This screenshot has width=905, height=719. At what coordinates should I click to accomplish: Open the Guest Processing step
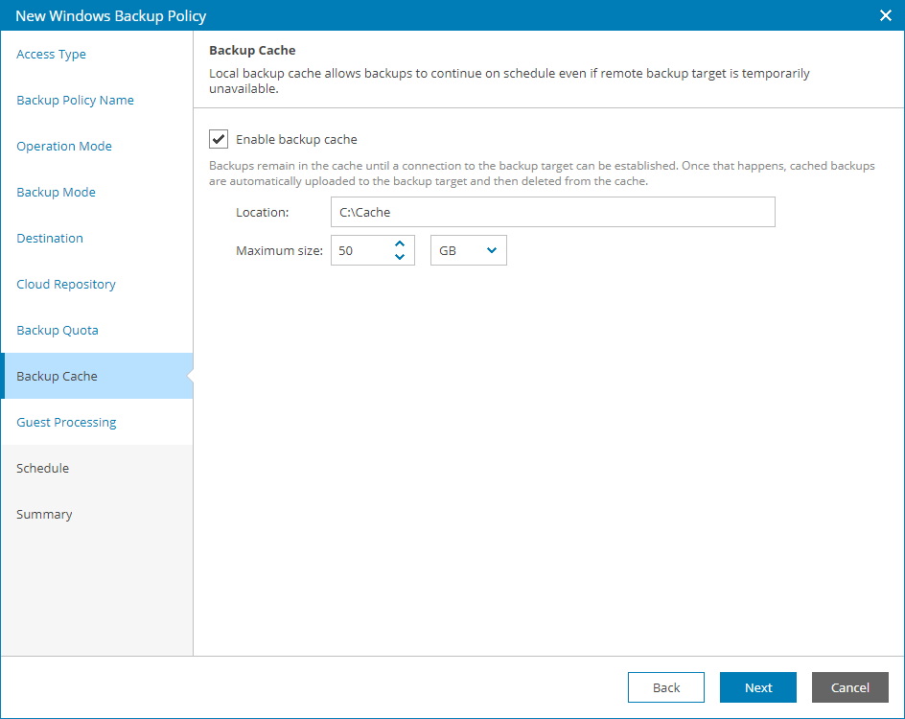click(66, 422)
